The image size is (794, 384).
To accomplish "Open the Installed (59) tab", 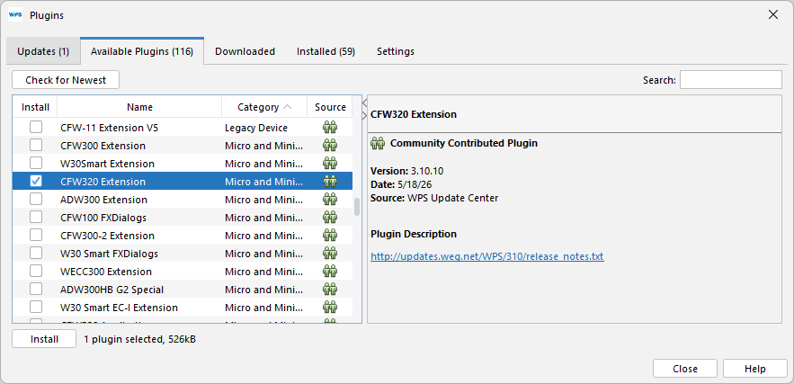I will tap(326, 51).
